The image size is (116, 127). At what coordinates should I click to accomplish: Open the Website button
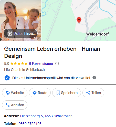point(15,93)
